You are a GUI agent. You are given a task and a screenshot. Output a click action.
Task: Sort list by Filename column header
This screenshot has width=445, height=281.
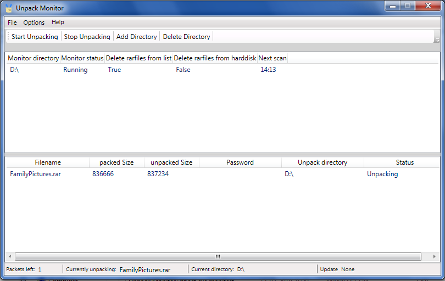(x=48, y=162)
